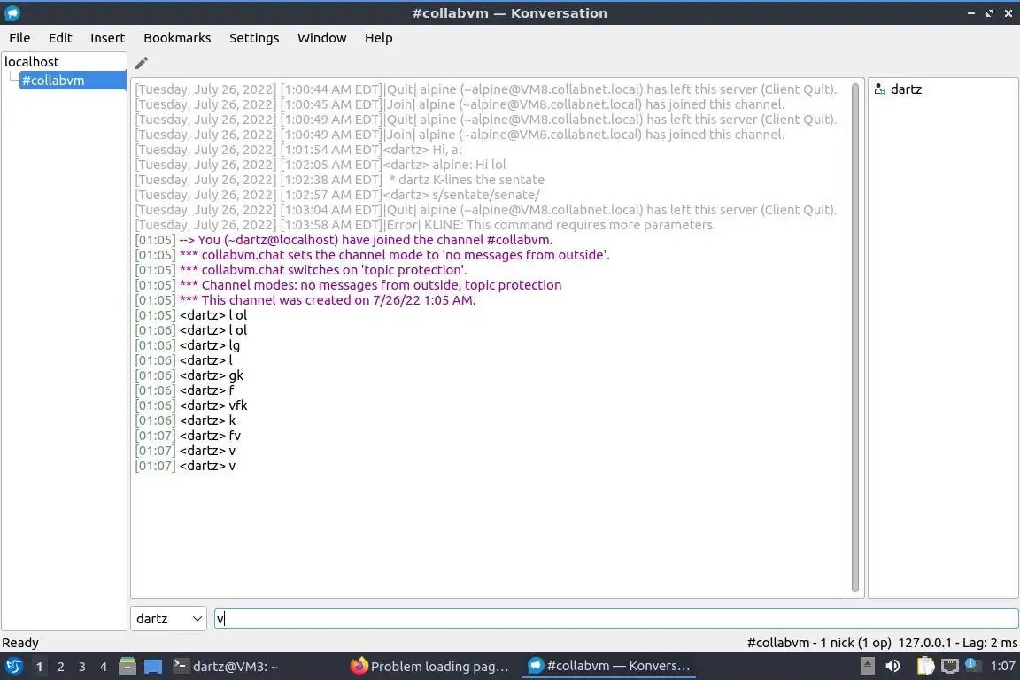The height and width of the screenshot is (680, 1020).
Task: Switch to virtual desktop 2
Action: pos(60,667)
